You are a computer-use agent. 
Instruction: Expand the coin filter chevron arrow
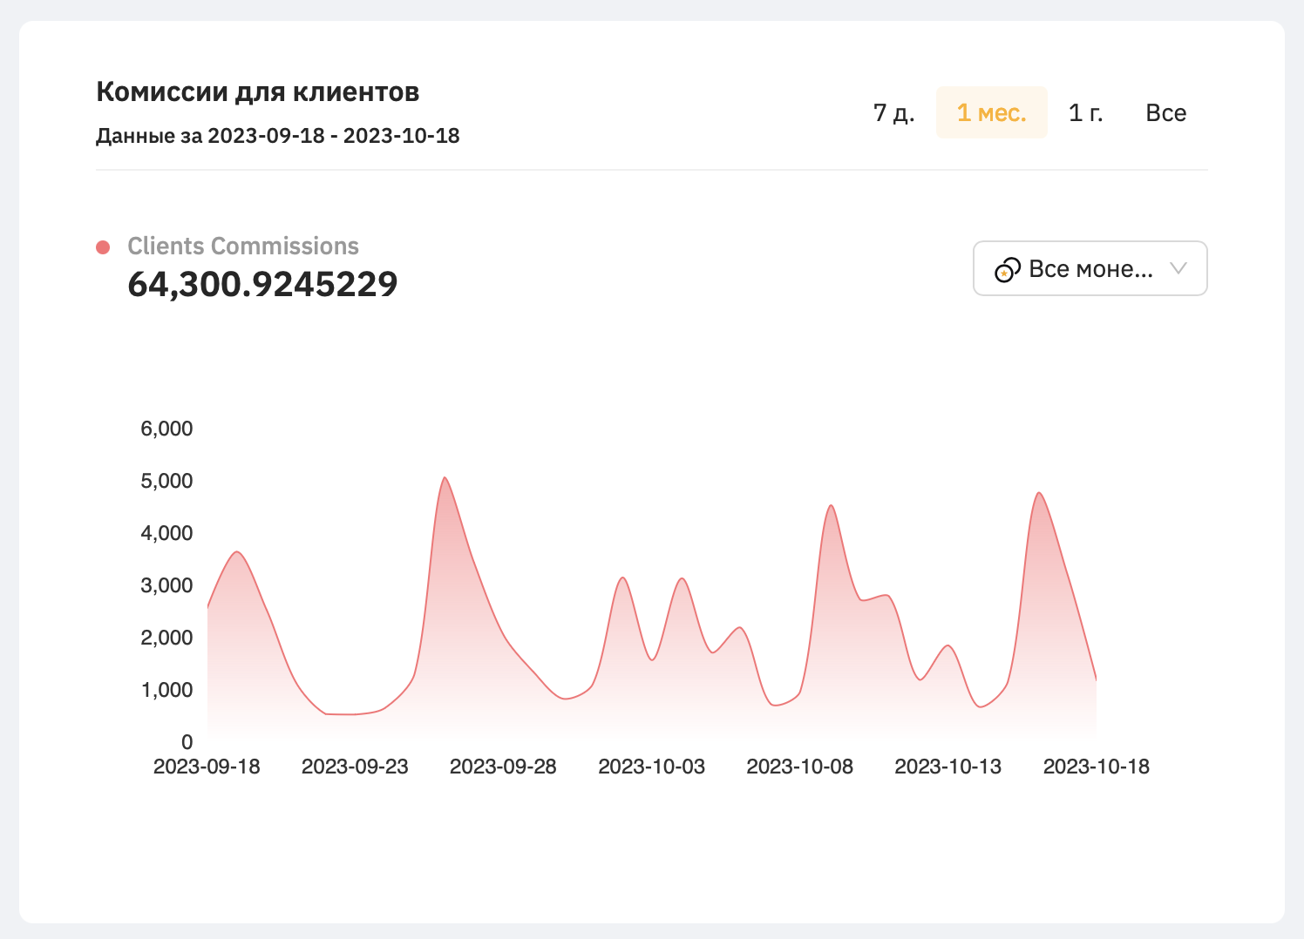tap(1178, 268)
